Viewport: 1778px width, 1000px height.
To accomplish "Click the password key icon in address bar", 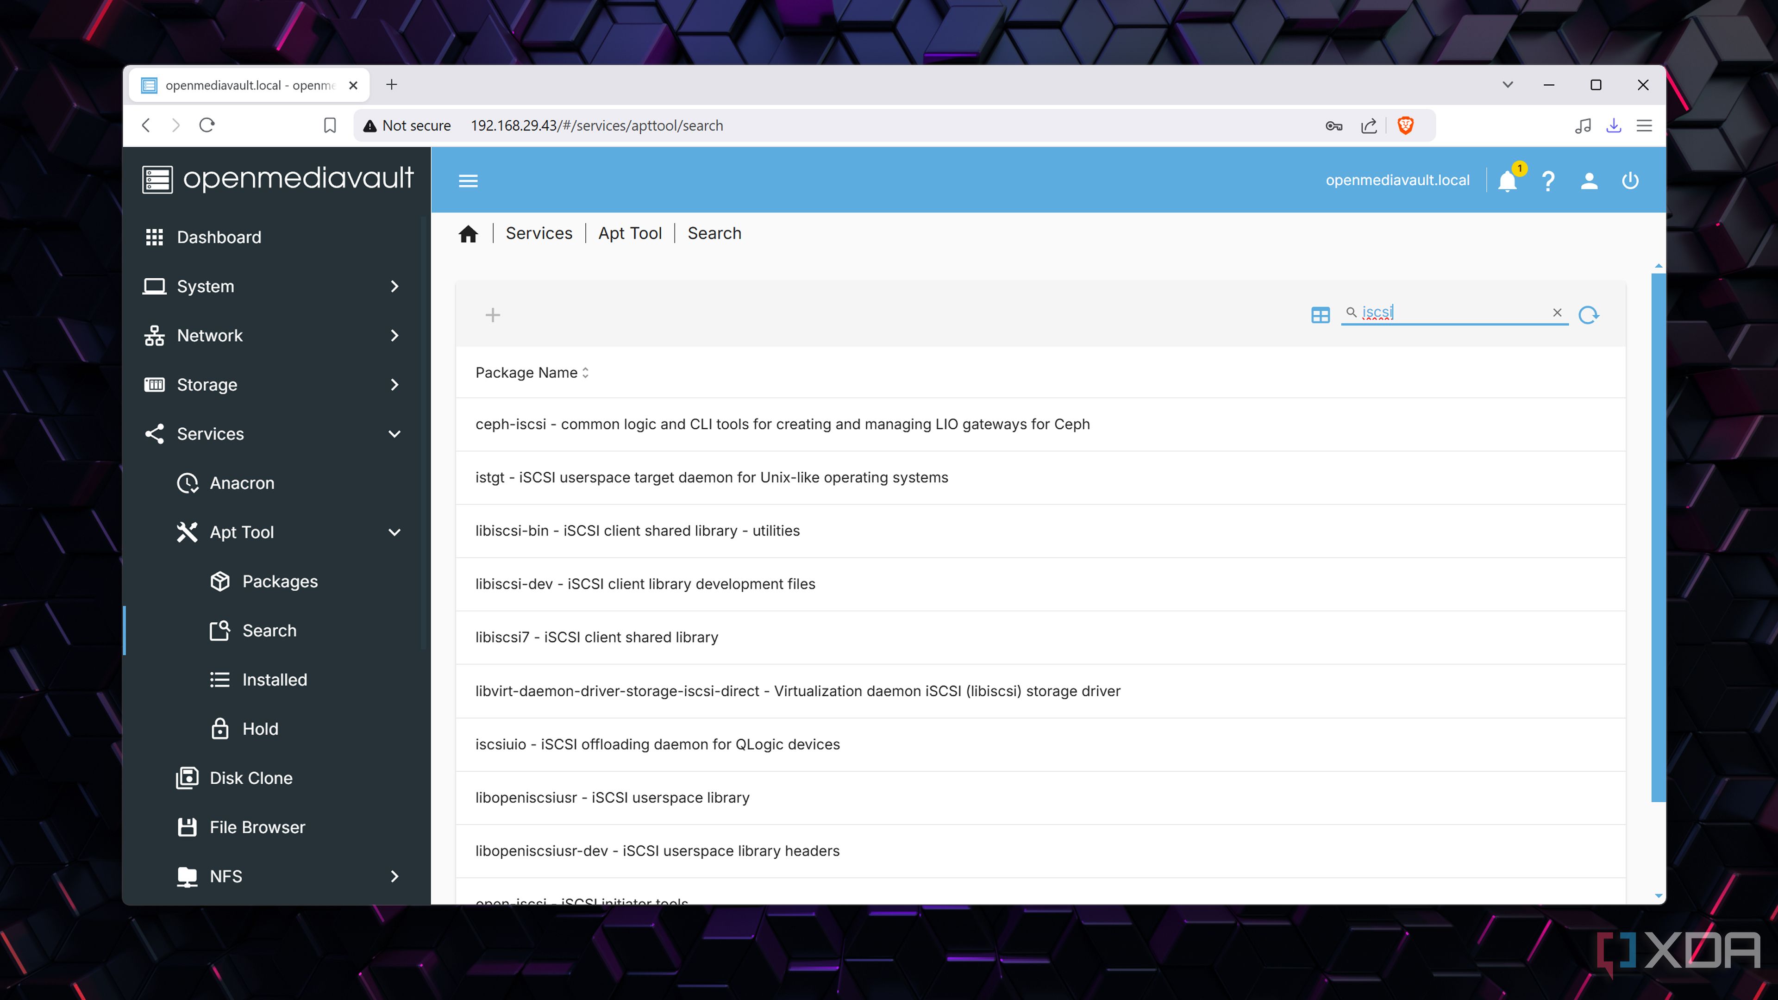I will tap(1333, 125).
